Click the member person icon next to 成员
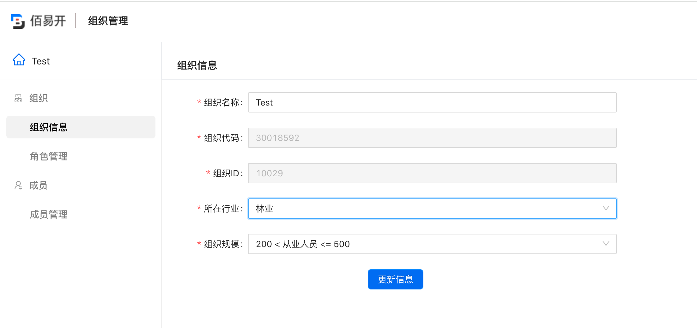Screen dimensions: 697x328 pos(18,185)
